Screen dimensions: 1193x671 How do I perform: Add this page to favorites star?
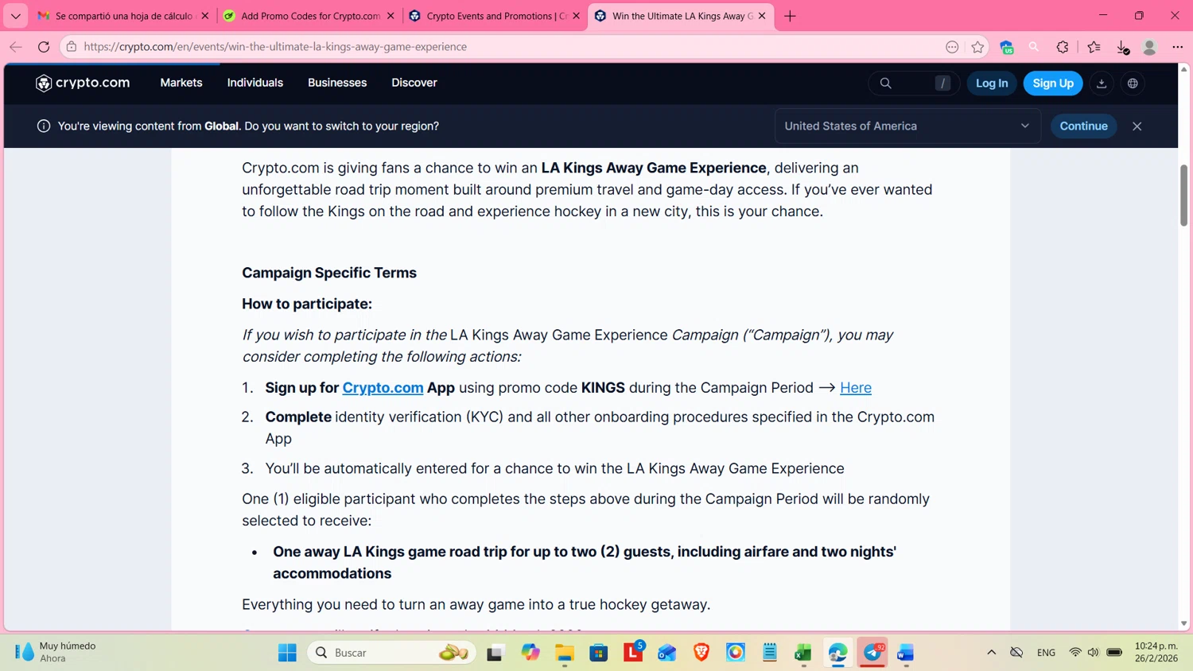click(x=977, y=47)
